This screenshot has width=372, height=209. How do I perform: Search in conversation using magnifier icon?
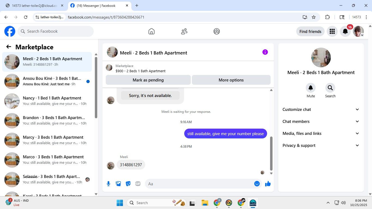tap(330, 88)
